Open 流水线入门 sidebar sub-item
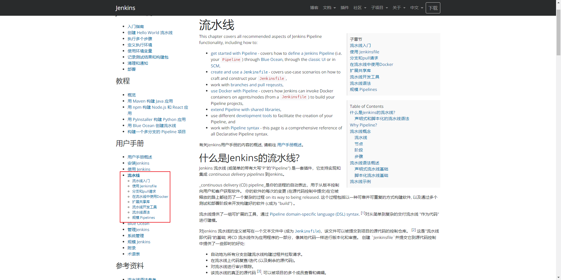561x280 pixels. (141, 181)
